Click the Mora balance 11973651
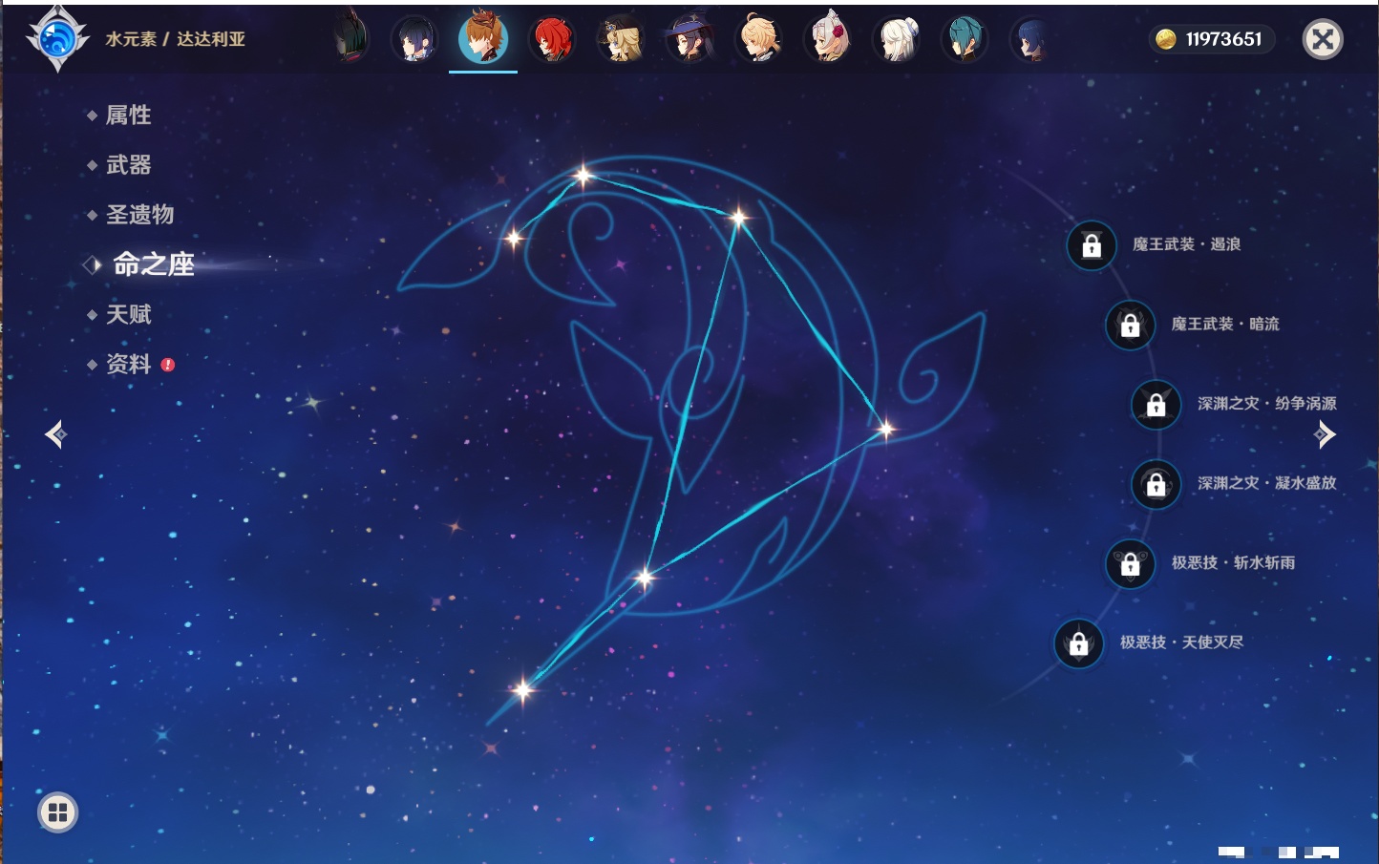The height and width of the screenshot is (864, 1379). [1223, 39]
